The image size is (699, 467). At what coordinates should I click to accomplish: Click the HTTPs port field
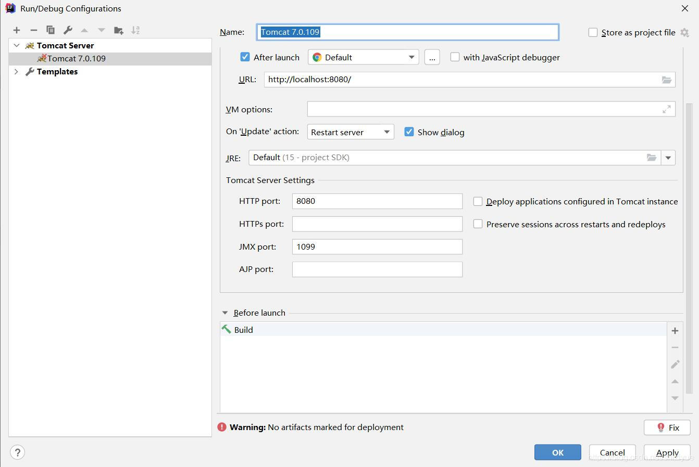pyautogui.click(x=377, y=224)
